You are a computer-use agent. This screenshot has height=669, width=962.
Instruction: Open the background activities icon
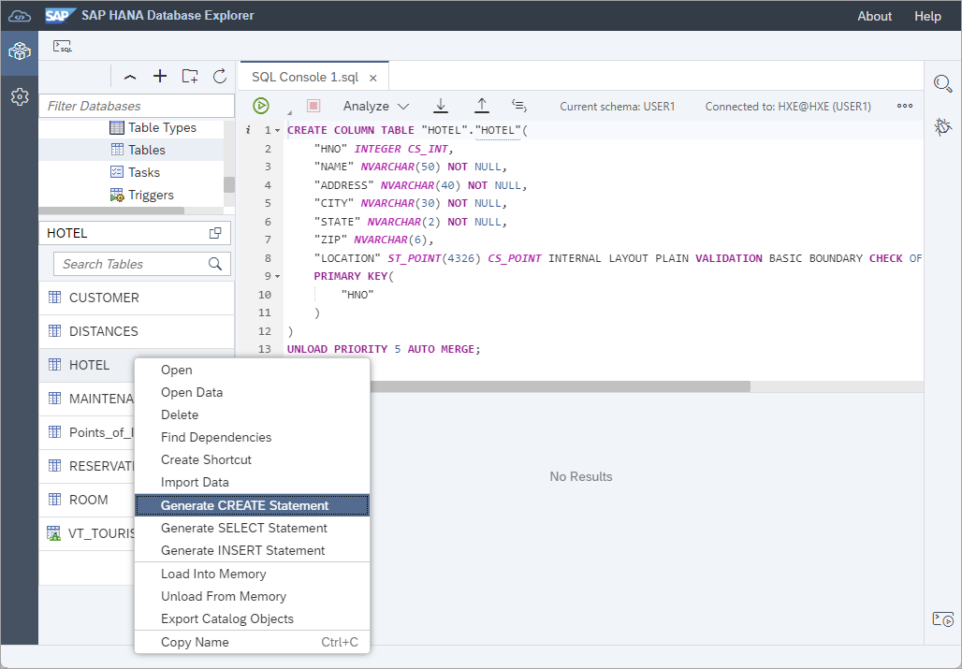tap(943, 618)
